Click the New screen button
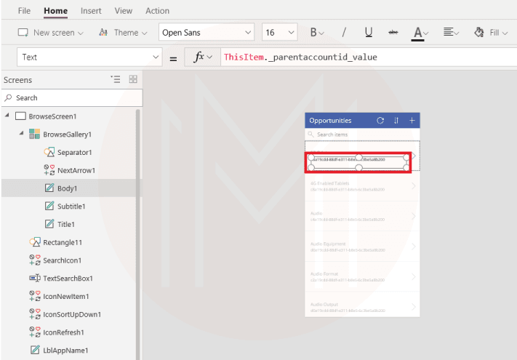 tap(51, 32)
